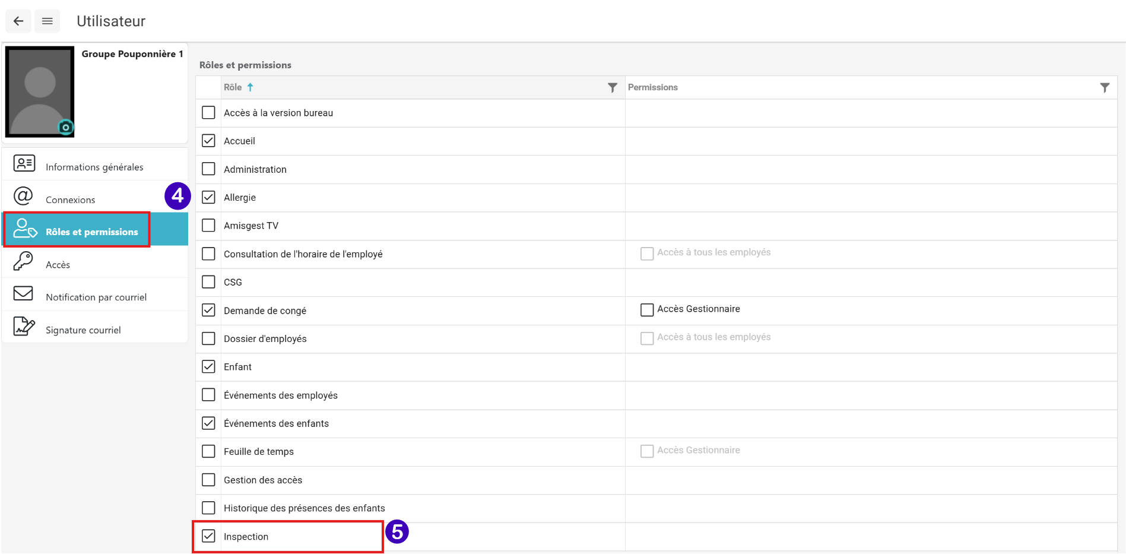Open the hamburger menu icon
The image size is (1126, 554).
47,21
